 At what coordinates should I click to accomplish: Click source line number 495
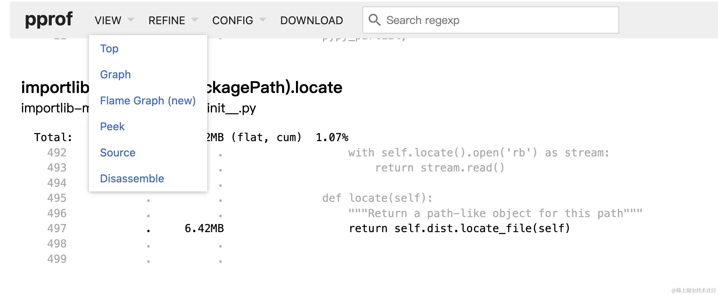click(57, 198)
